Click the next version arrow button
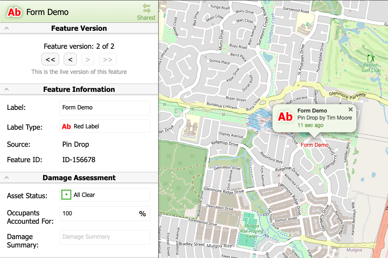Image resolution: width=388 pixels, height=258 pixels. [88, 59]
